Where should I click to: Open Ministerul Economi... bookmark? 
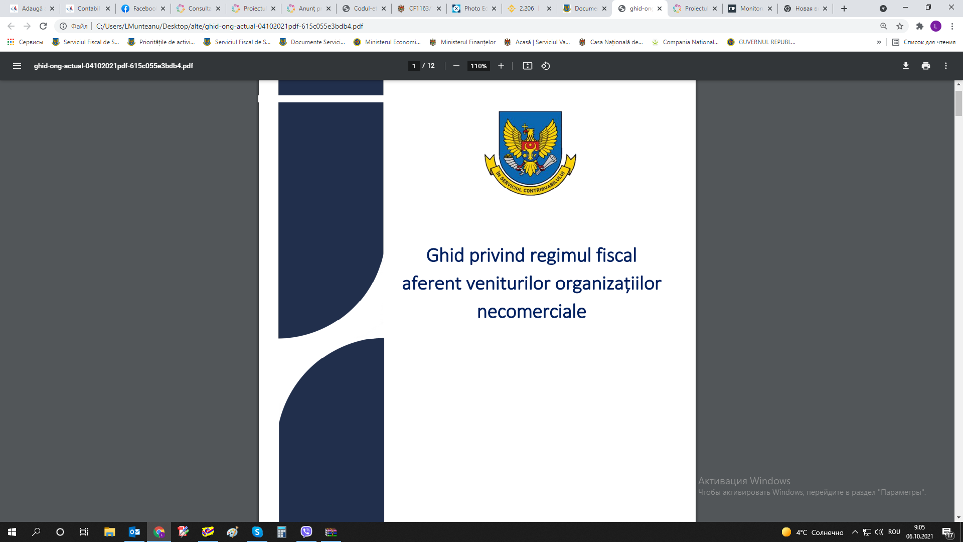[387, 42]
